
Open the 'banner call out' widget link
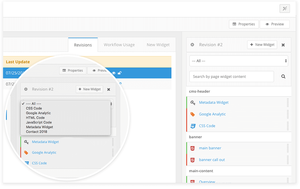tap(212, 160)
